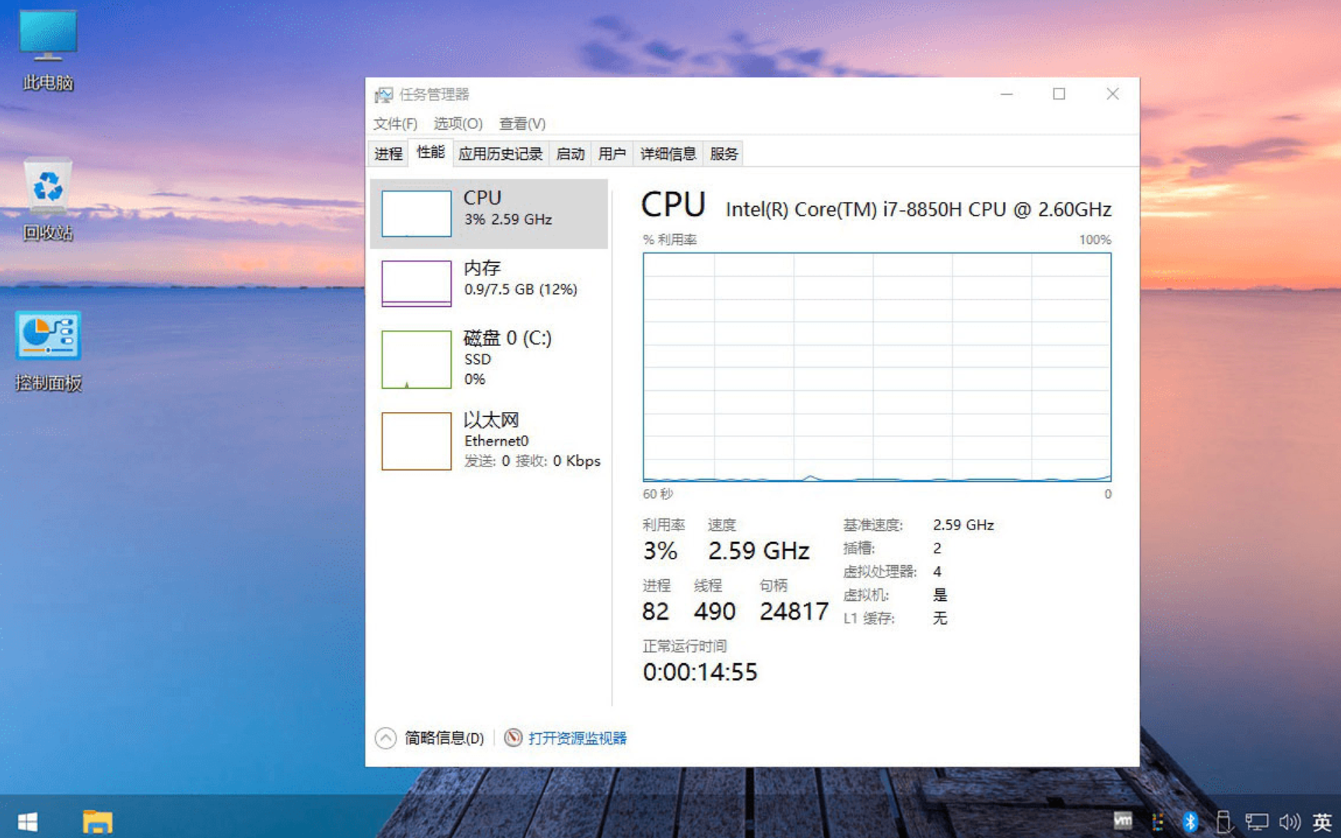Switch to the 详细信息 tab
Image resolution: width=1341 pixels, height=838 pixels.
click(x=668, y=154)
